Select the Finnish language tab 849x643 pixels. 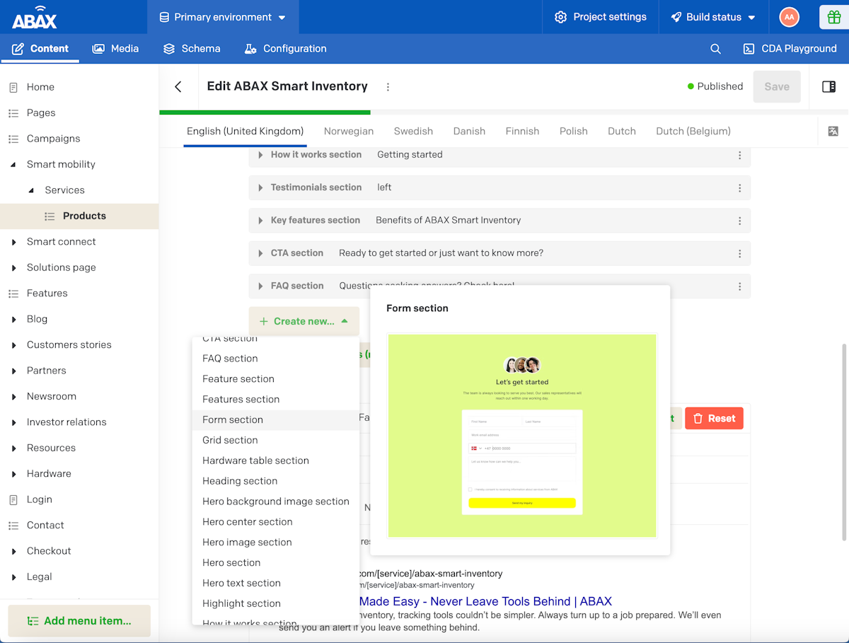(x=522, y=131)
